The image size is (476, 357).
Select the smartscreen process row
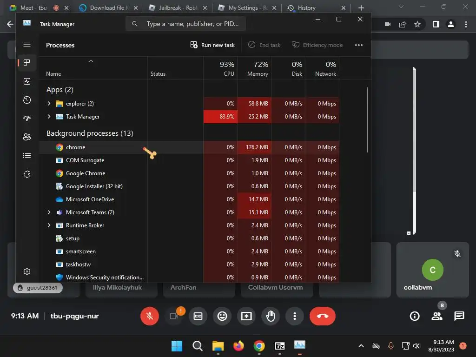point(189,251)
